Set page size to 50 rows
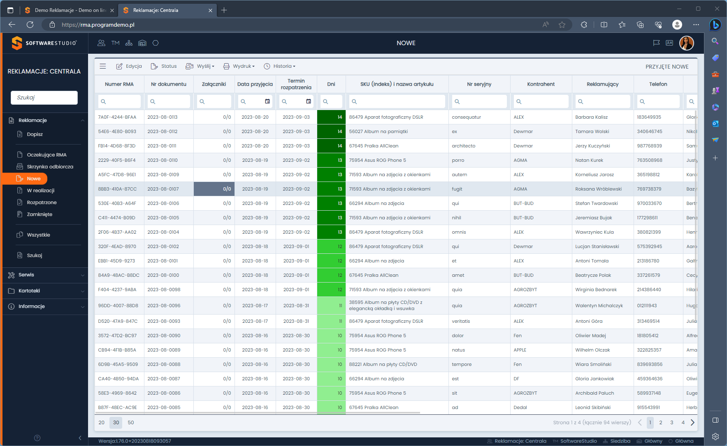The height and width of the screenshot is (446, 727). click(131, 423)
